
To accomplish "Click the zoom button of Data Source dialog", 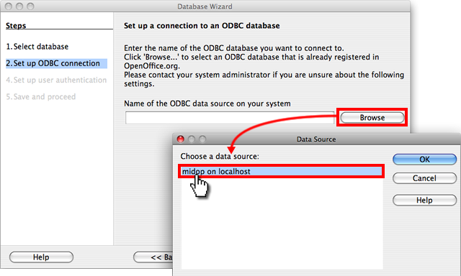I will [202, 139].
